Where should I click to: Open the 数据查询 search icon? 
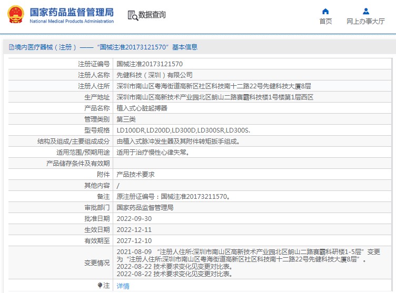133,15
